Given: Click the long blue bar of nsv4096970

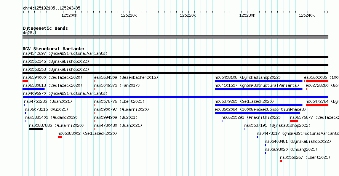Looking at the screenshot, I should (175, 97).
